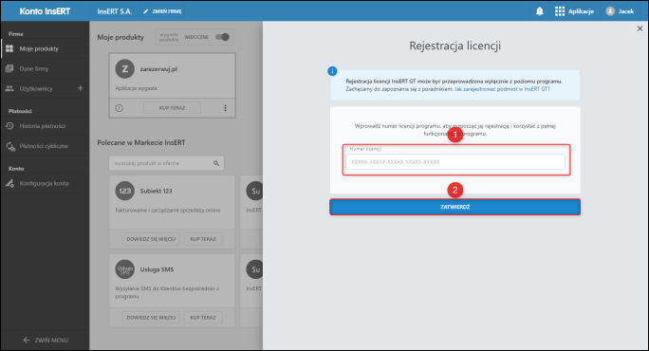
Task: Collapse the menu via ZWIŃ MENU
Action: point(46,340)
